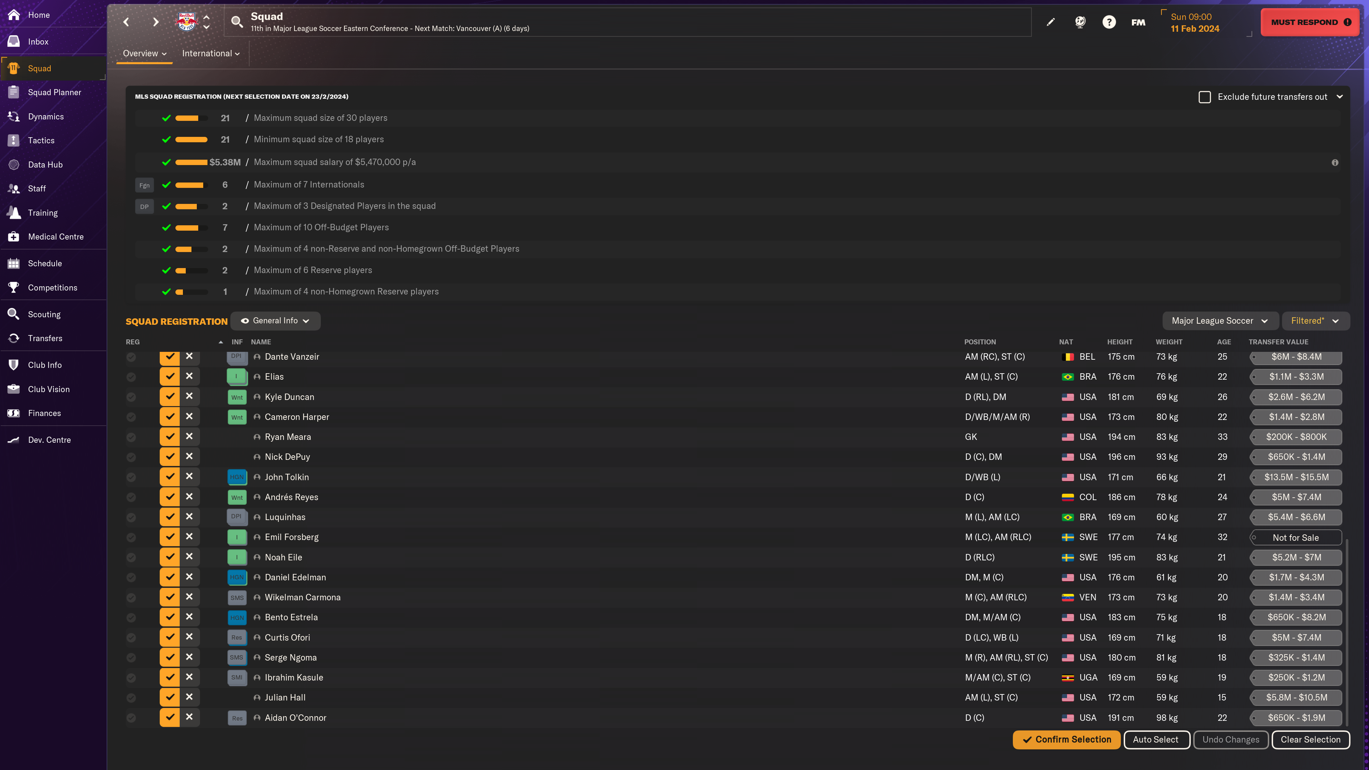Image resolution: width=1369 pixels, height=770 pixels.
Task: Open the help question mark icon
Action: (1109, 22)
